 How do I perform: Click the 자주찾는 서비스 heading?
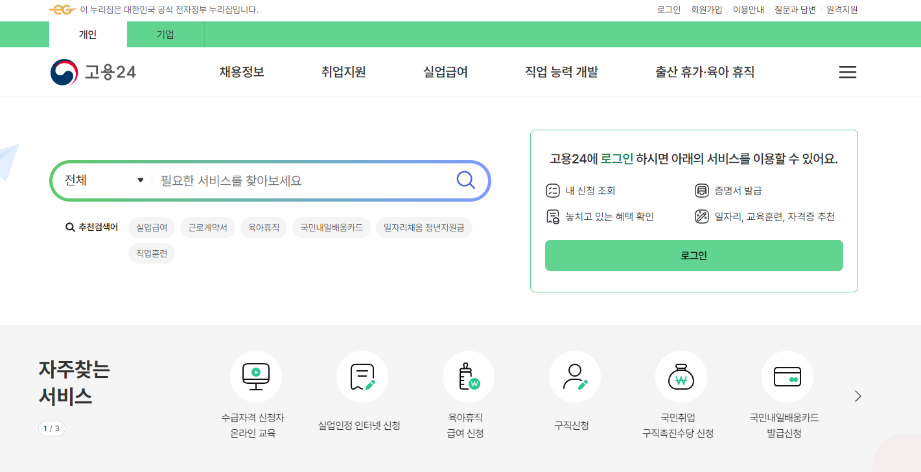pyautogui.click(x=74, y=383)
